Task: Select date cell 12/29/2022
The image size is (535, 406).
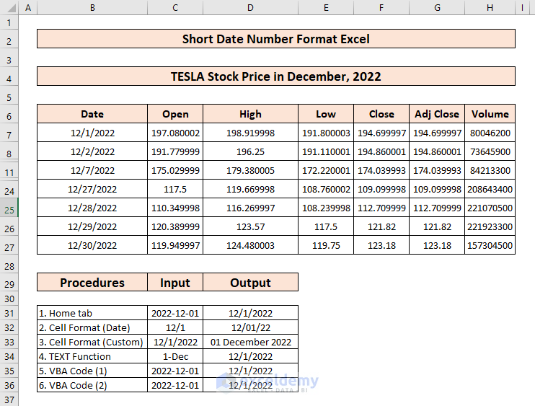Action: [92, 226]
